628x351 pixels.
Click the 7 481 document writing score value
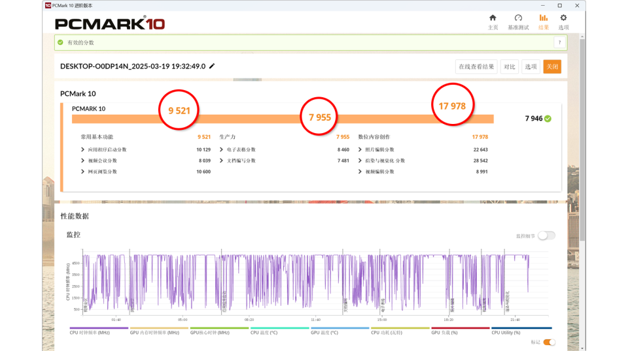(x=343, y=160)
